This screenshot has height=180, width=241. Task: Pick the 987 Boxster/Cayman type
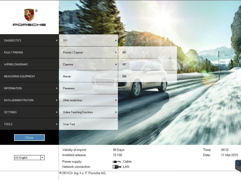click(x=148, y=64)
